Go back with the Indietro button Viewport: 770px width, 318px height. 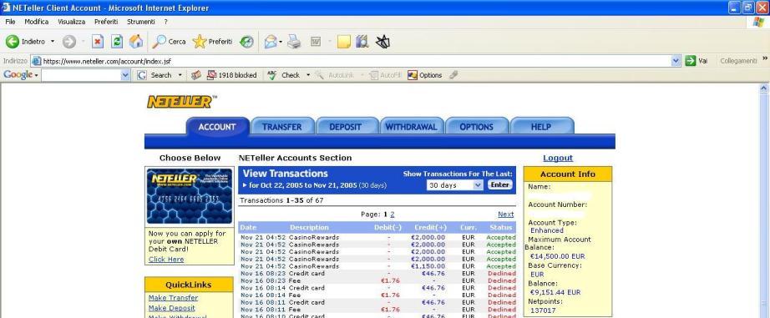pos(26,42)
